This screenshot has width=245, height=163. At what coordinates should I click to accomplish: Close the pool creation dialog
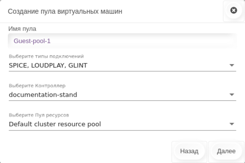coord(234,11)
